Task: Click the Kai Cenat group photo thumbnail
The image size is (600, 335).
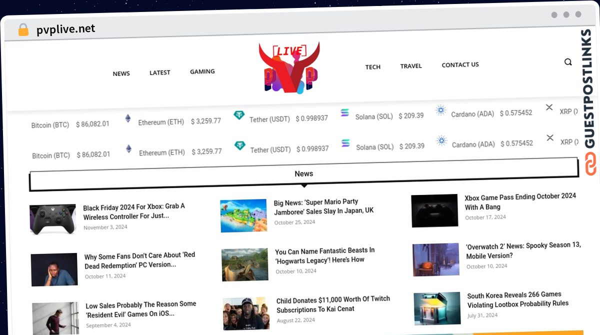Action: tap(246, 313)
